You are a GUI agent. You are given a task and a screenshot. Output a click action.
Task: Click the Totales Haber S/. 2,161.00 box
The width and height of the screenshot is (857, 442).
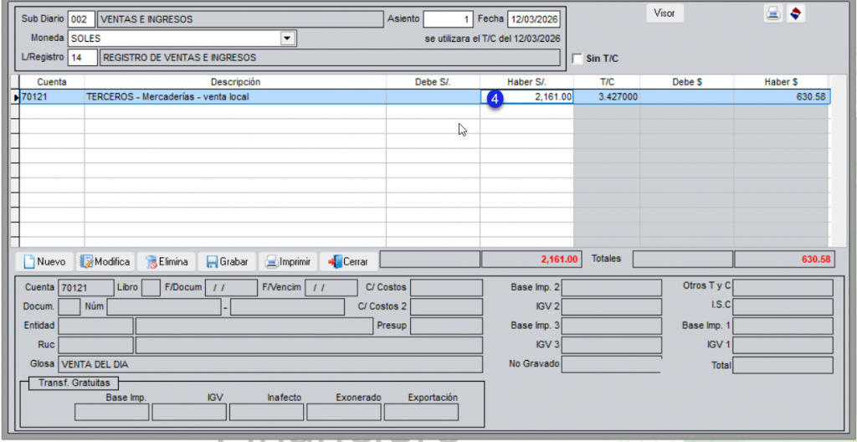pyautogui.click(x=531, y=260)
